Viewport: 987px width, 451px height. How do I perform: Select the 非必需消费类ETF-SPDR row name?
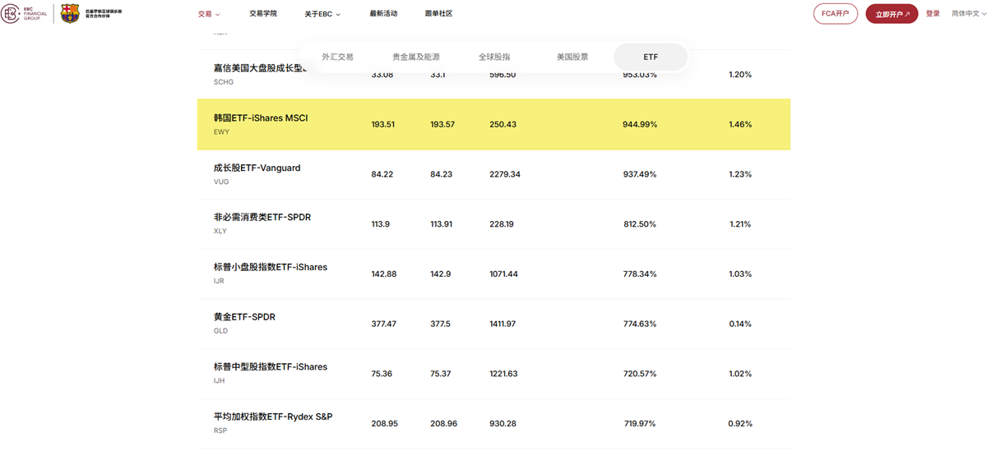(262, 218)
